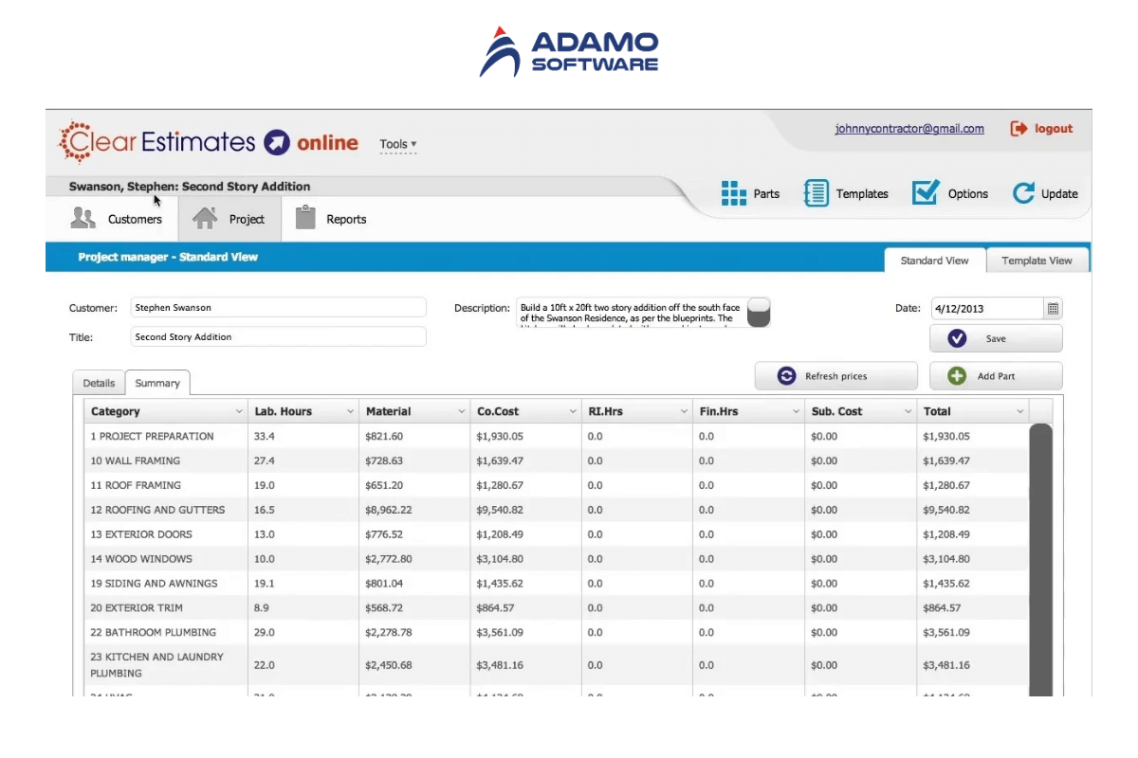Image resolution: width=1138 pixels, height=758 pixels.
Task: Click the Update refresh icon
Action: (1023, 193)
